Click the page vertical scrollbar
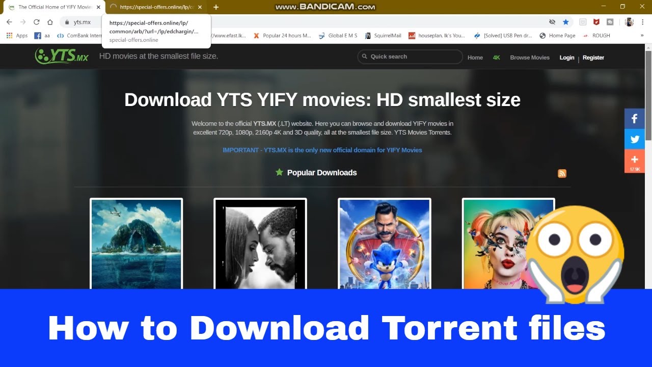 648,94
